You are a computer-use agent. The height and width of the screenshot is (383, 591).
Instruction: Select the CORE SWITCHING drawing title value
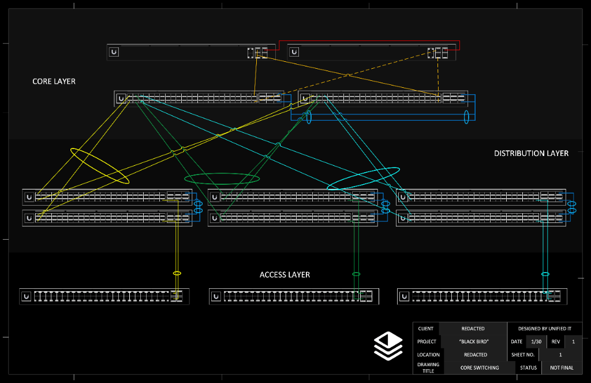[x=480, y=368]
